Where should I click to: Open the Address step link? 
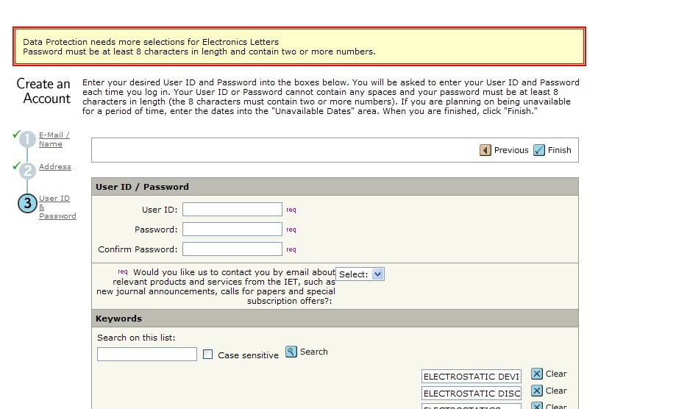point(55,167)
